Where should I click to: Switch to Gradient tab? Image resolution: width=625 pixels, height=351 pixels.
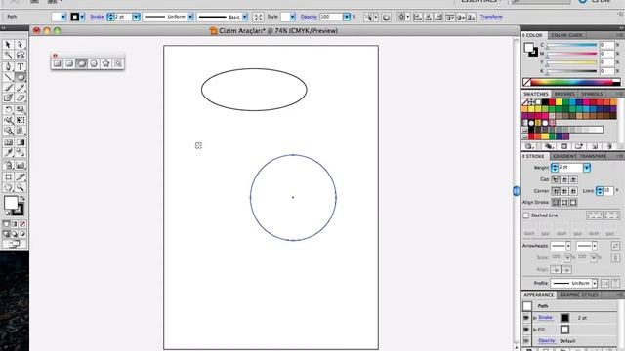[564, 156]
